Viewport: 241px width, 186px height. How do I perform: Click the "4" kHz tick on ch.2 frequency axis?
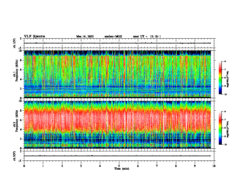21,129
